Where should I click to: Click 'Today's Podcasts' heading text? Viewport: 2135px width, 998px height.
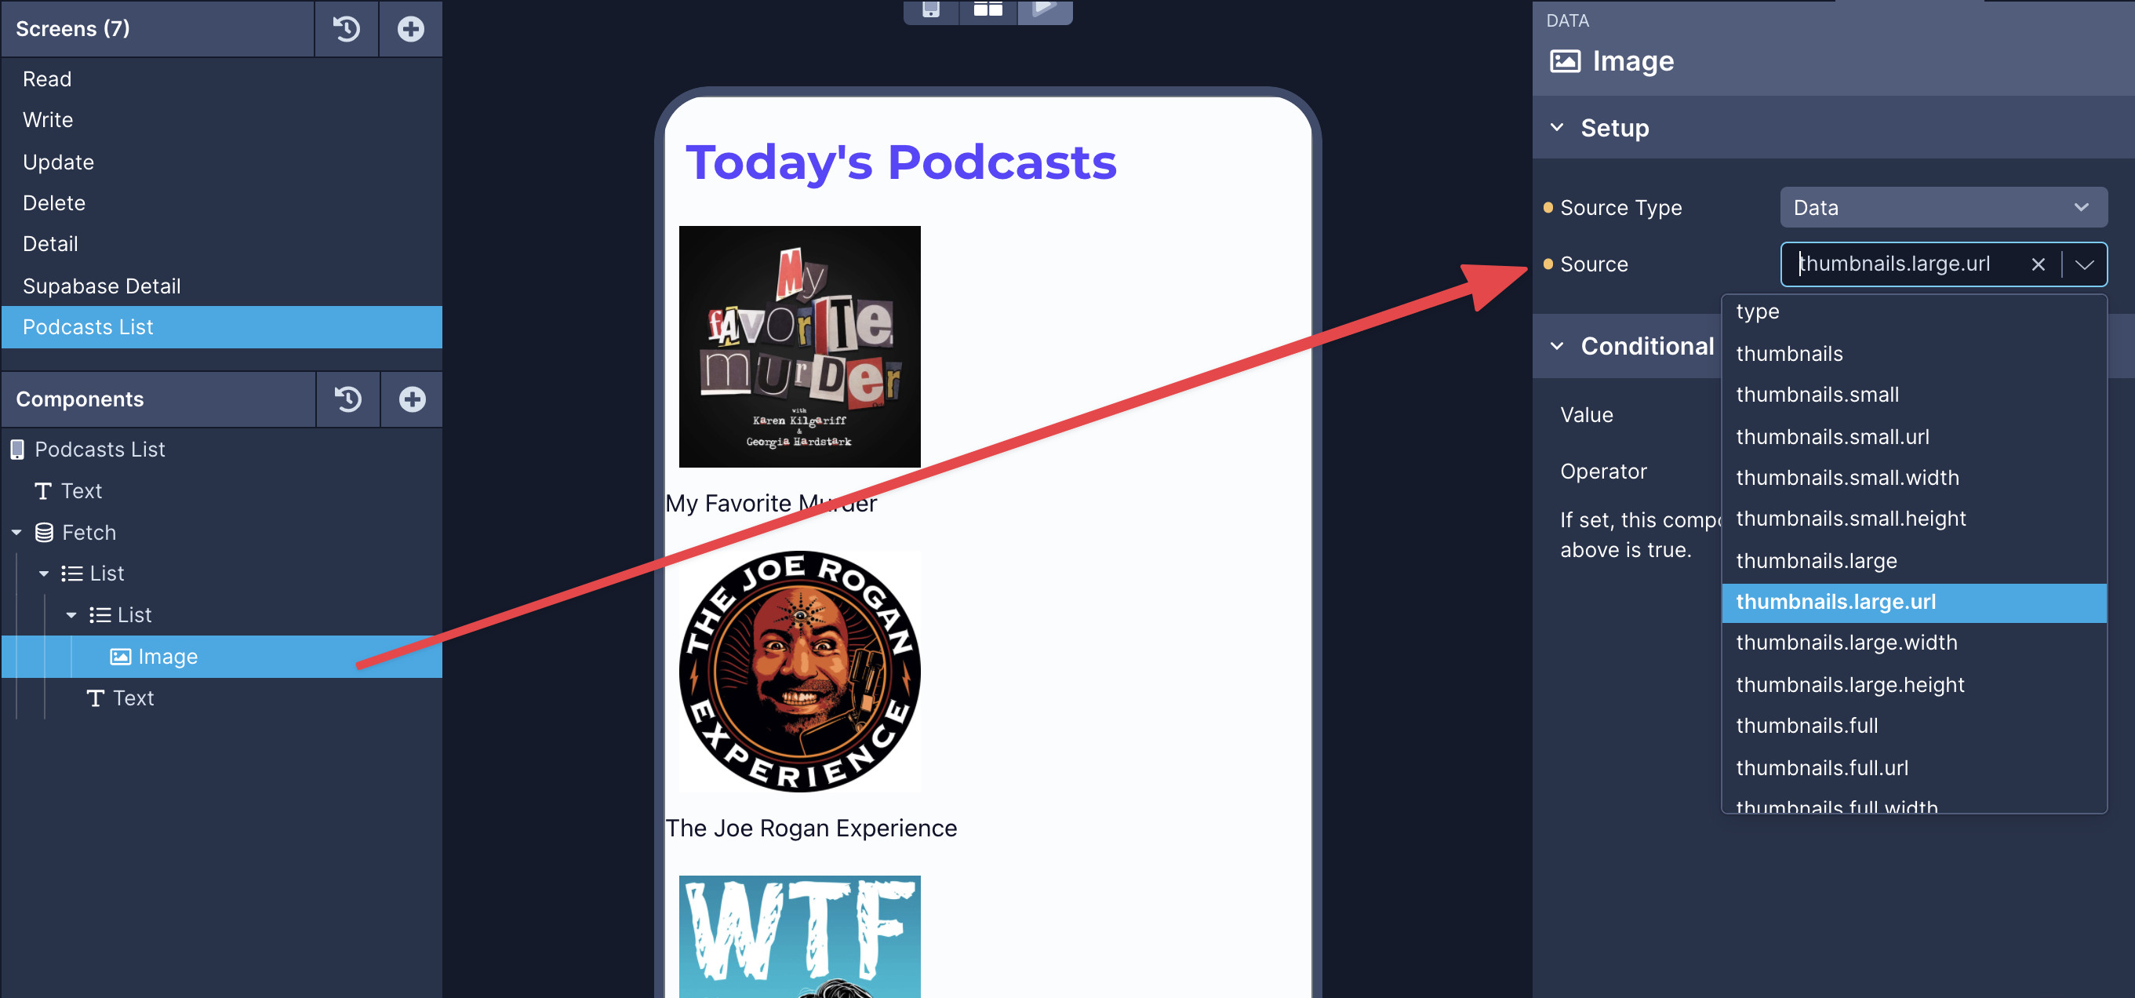point(901,162)
